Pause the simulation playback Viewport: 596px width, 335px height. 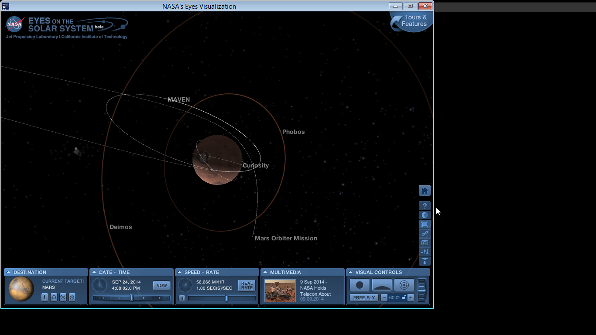182,298
